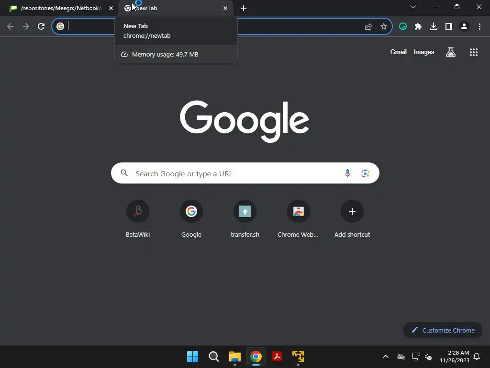Image resolution: width=490 pixels, height=368 pixels.
Task: Click Customize Chrome button
Action: (x=443, y=330)
